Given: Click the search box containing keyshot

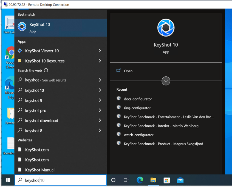Looking at the screenshot, I should pyautogui.click(x=60, y=180).
